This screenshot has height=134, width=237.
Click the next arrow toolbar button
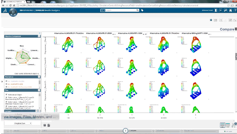tap(225, 20)
